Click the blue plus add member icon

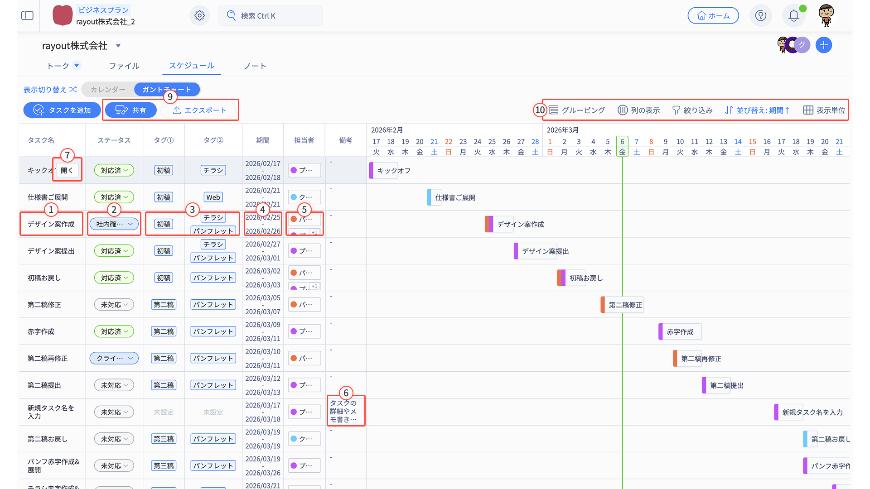(x=823, y=45)
